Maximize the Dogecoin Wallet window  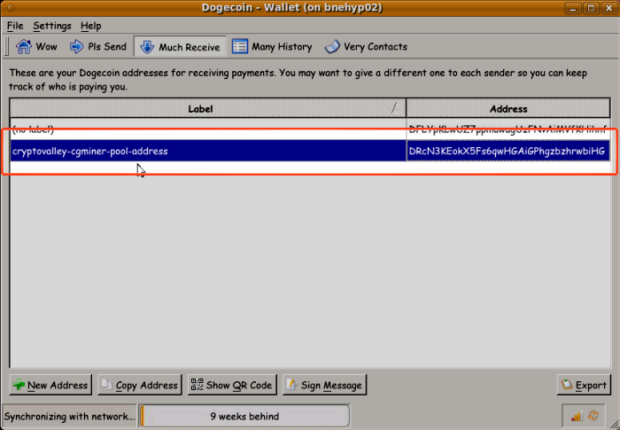point(591,8)
